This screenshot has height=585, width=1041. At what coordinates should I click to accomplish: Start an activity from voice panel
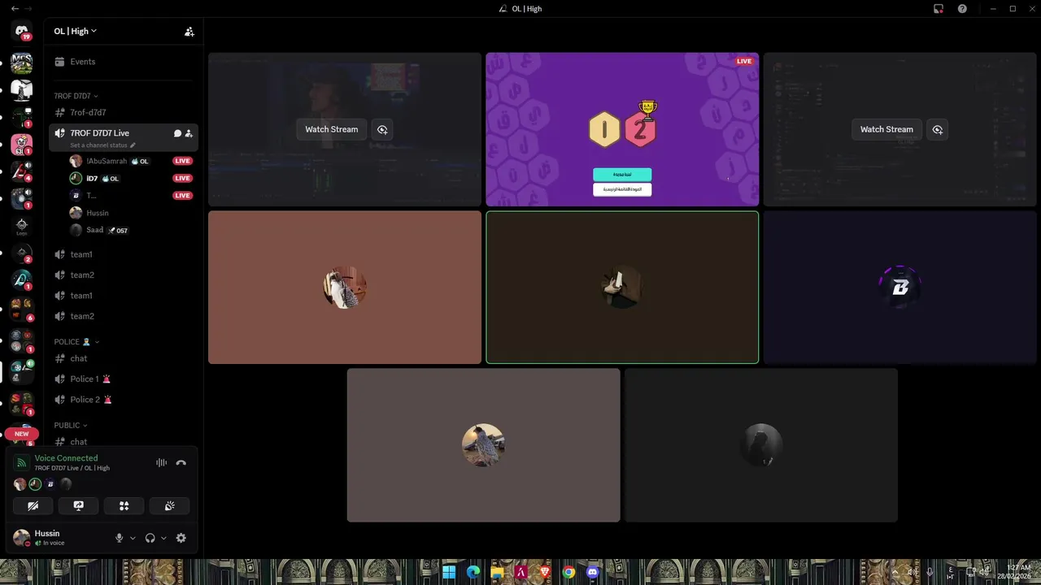(x=124, y=505)
